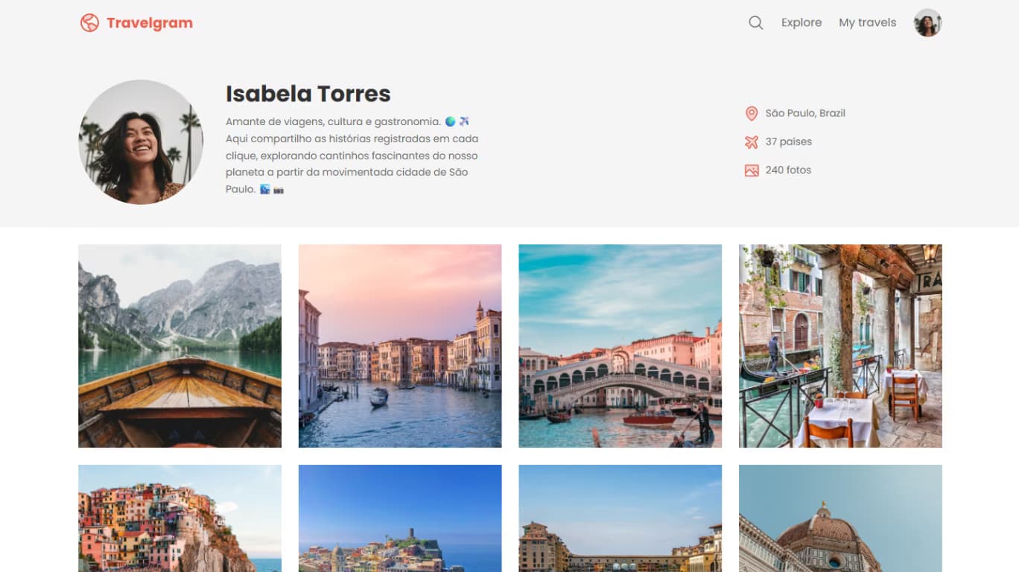The height and width of the screenshot is (572, 1019).
Task: Click the Isabela Torres profile name heading
Action: click(308, 94)
